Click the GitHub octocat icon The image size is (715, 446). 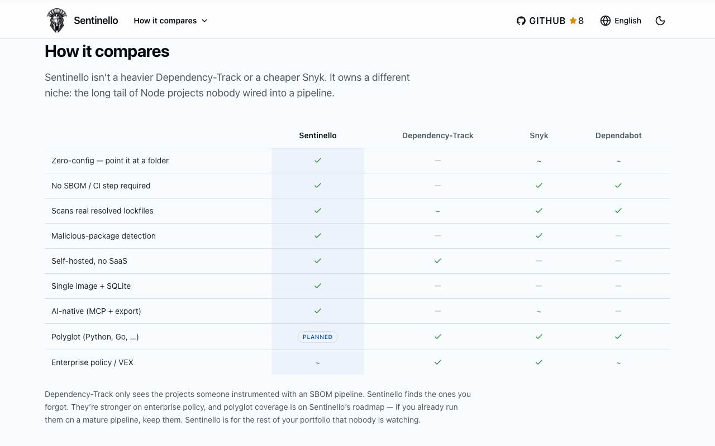[x=521, y=21]
